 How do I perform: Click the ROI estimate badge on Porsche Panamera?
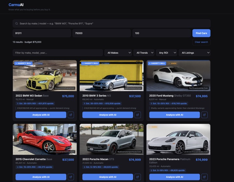(168, 170)
